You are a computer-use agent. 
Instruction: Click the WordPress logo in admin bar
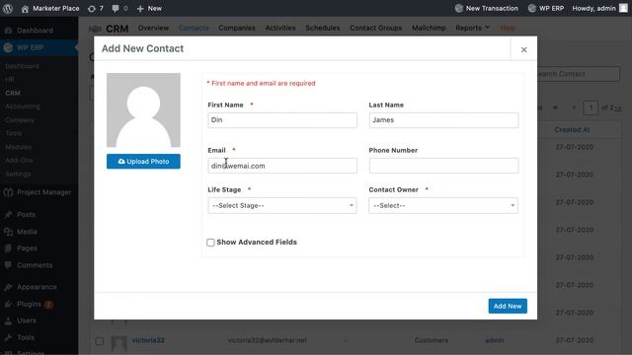8,9
